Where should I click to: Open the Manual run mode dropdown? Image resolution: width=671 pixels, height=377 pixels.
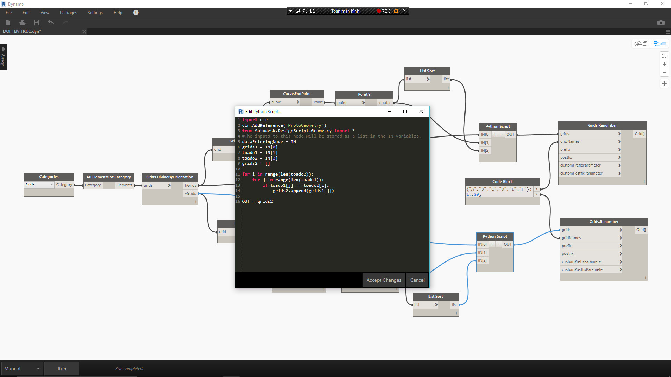pyautogui.click(x=22, y=369)
